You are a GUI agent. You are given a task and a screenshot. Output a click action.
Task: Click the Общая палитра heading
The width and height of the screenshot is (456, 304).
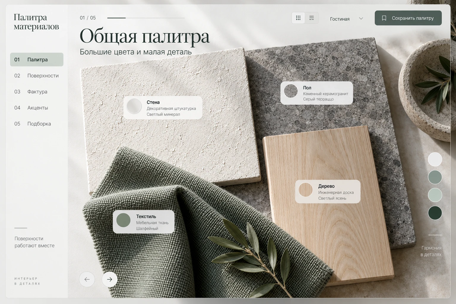click(x=145, y=36)
